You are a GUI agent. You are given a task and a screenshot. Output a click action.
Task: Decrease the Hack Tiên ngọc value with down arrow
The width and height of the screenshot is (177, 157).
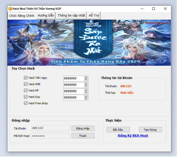pos(86,80)
